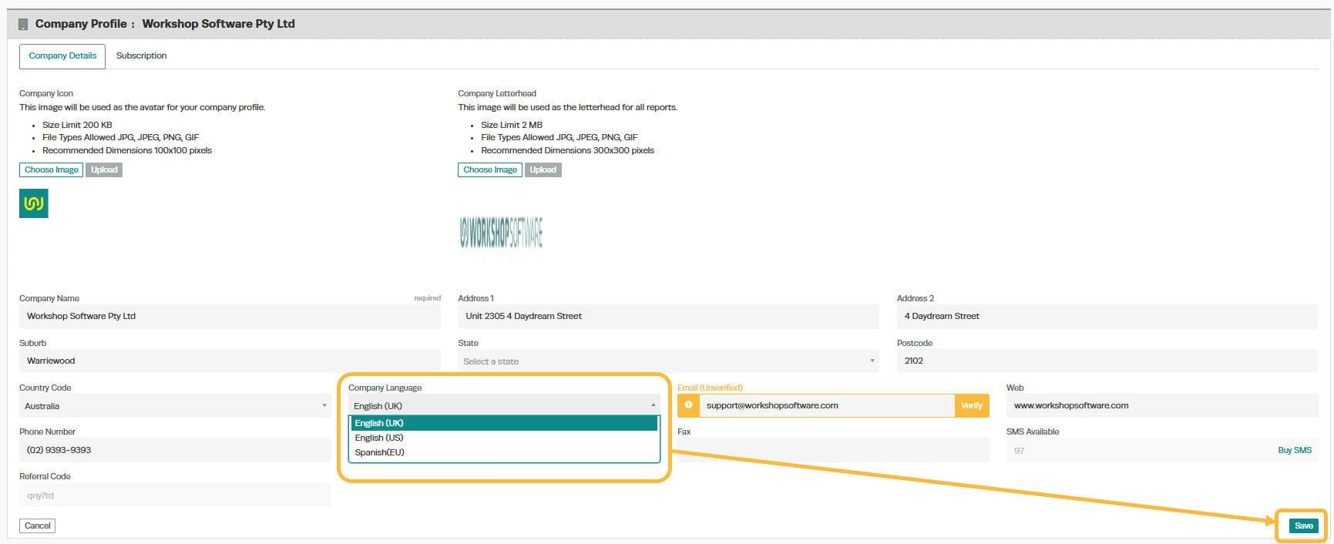
Task: Open the Country Code dropdown showing Australia
Action: point(175,405)
